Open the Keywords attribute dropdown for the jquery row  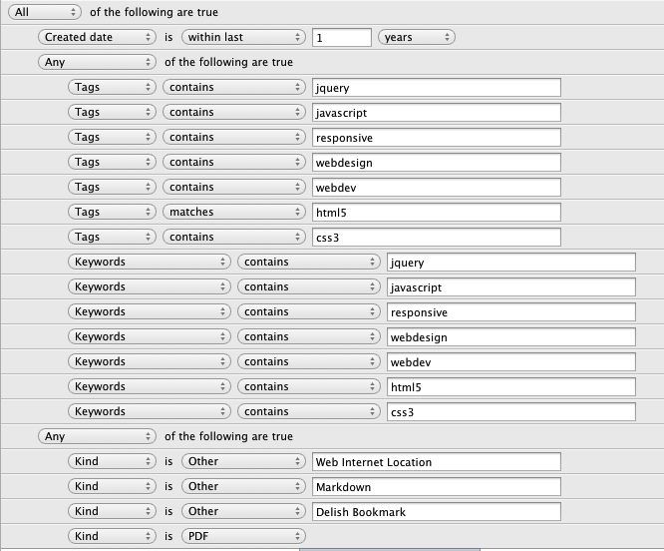pos(150,262)
